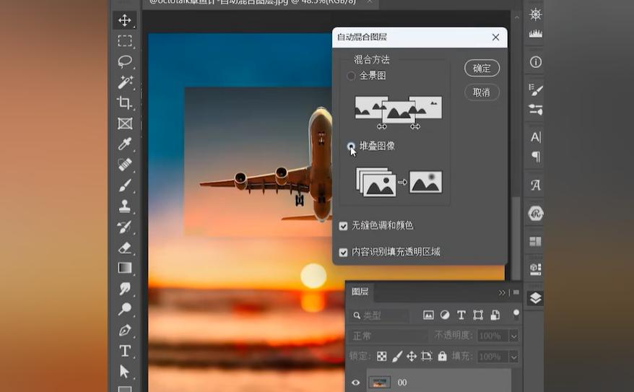Select the Eraser tool
The image size is (634, 392).
(125, 248)
